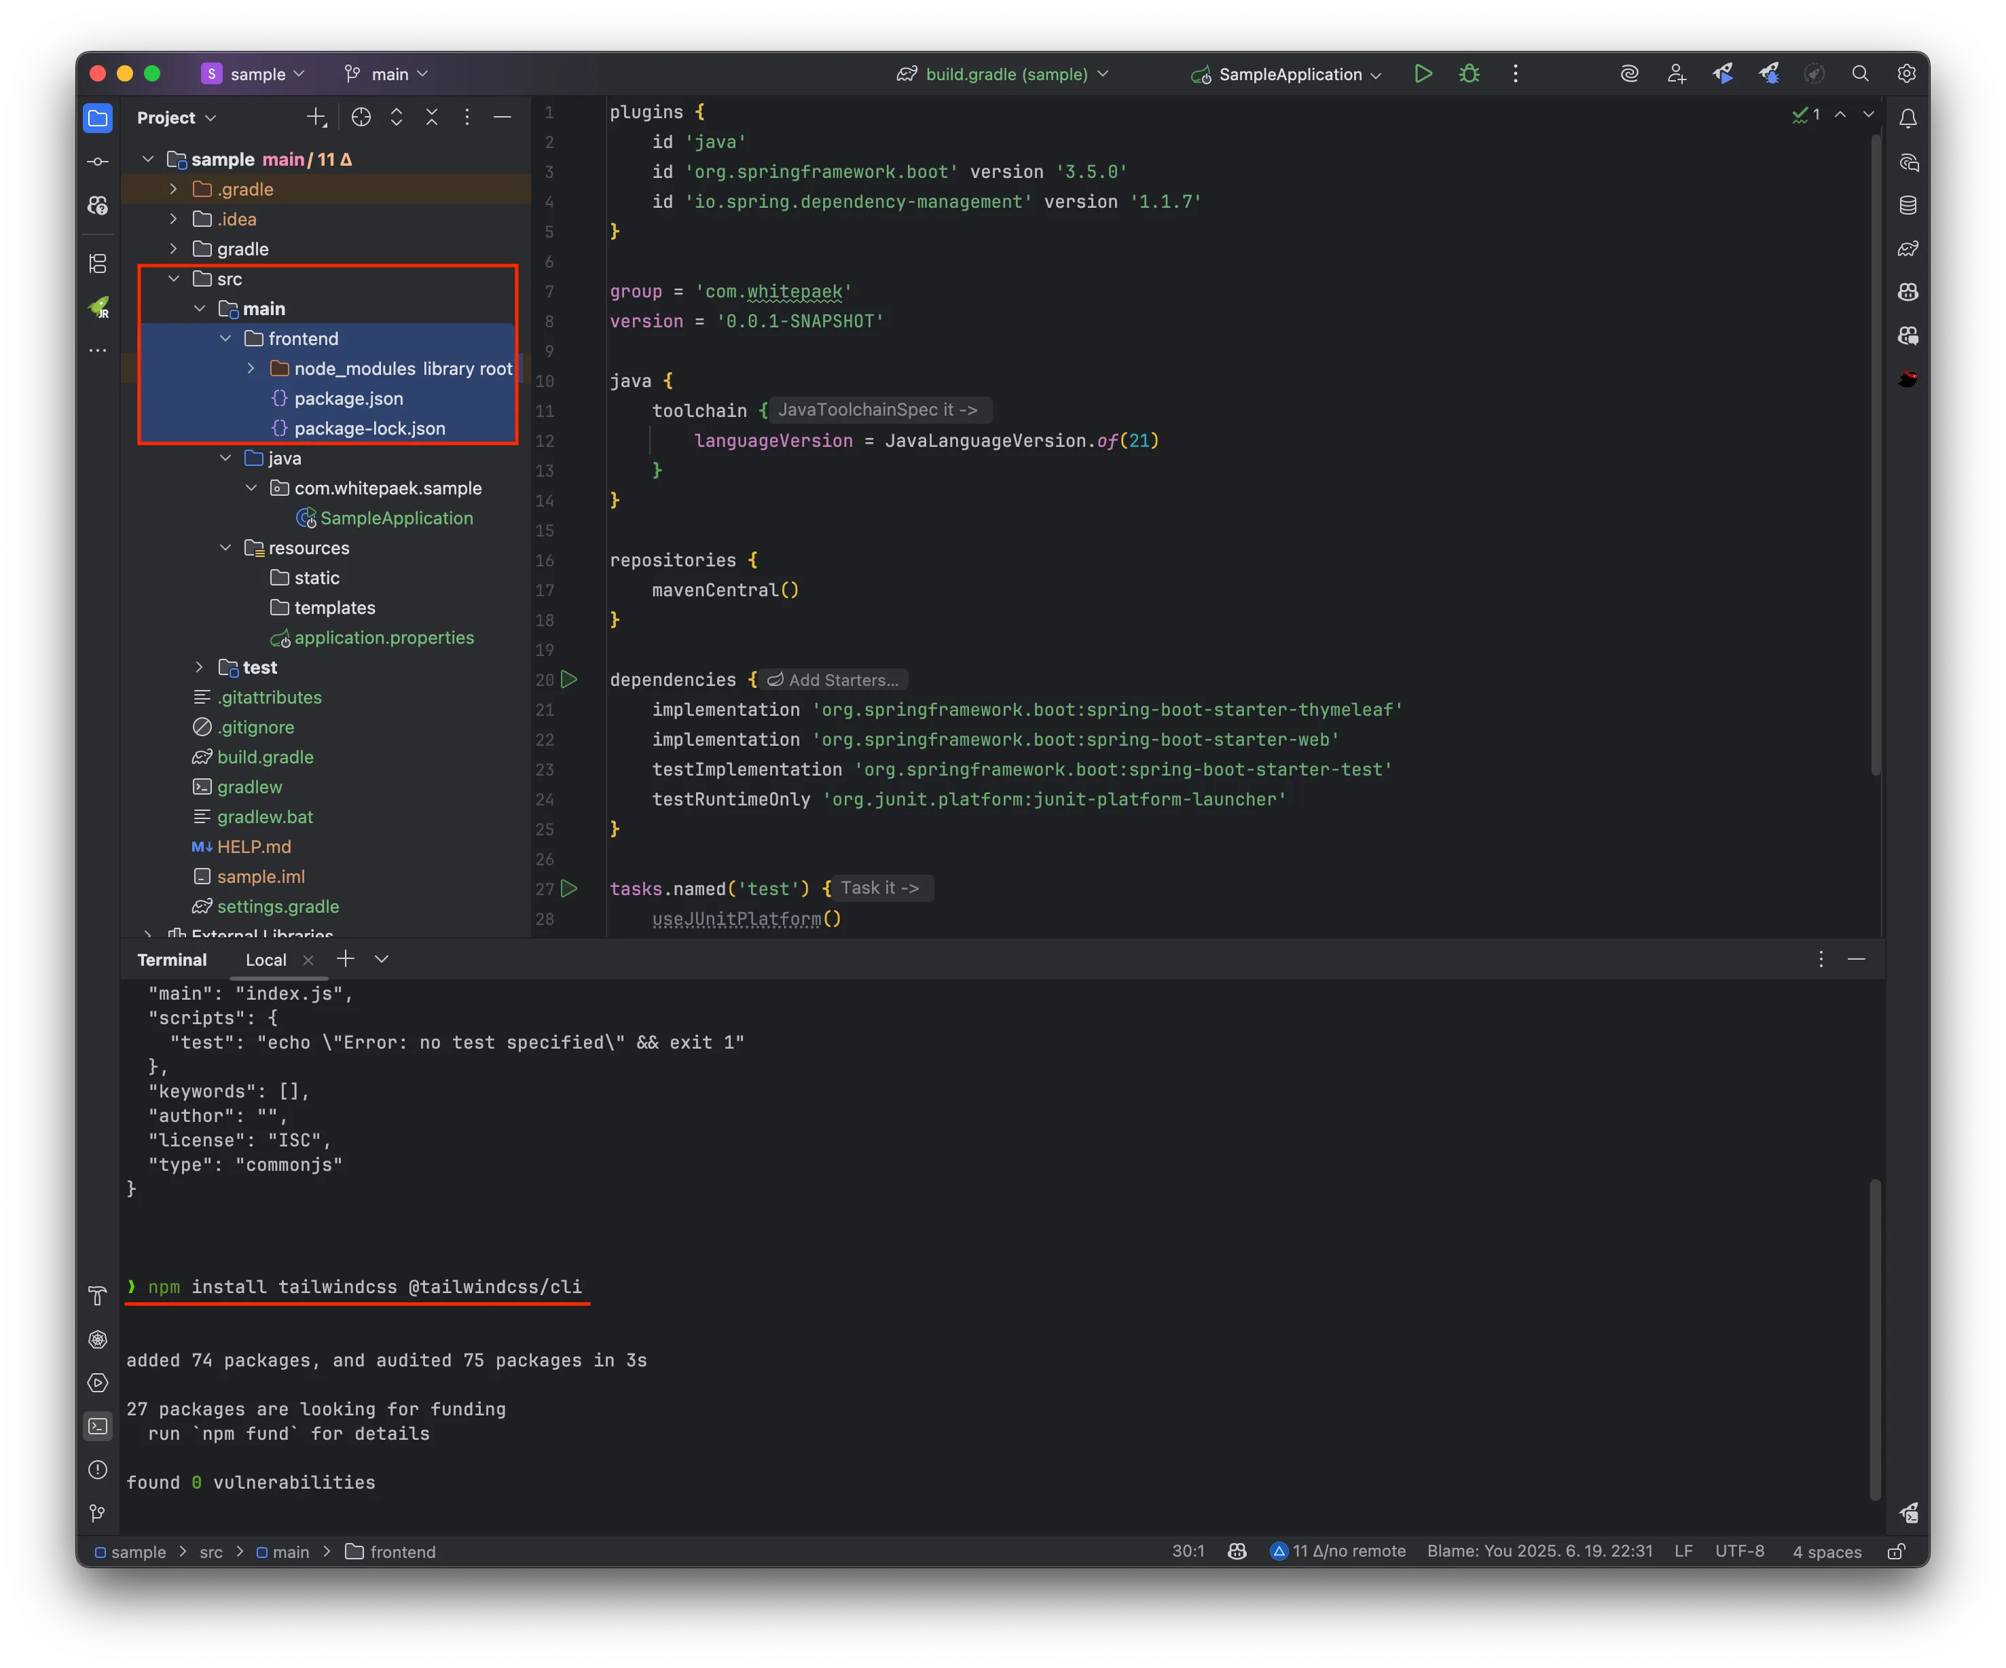Expand the node_modules library root folder

(x=251, y=369)
